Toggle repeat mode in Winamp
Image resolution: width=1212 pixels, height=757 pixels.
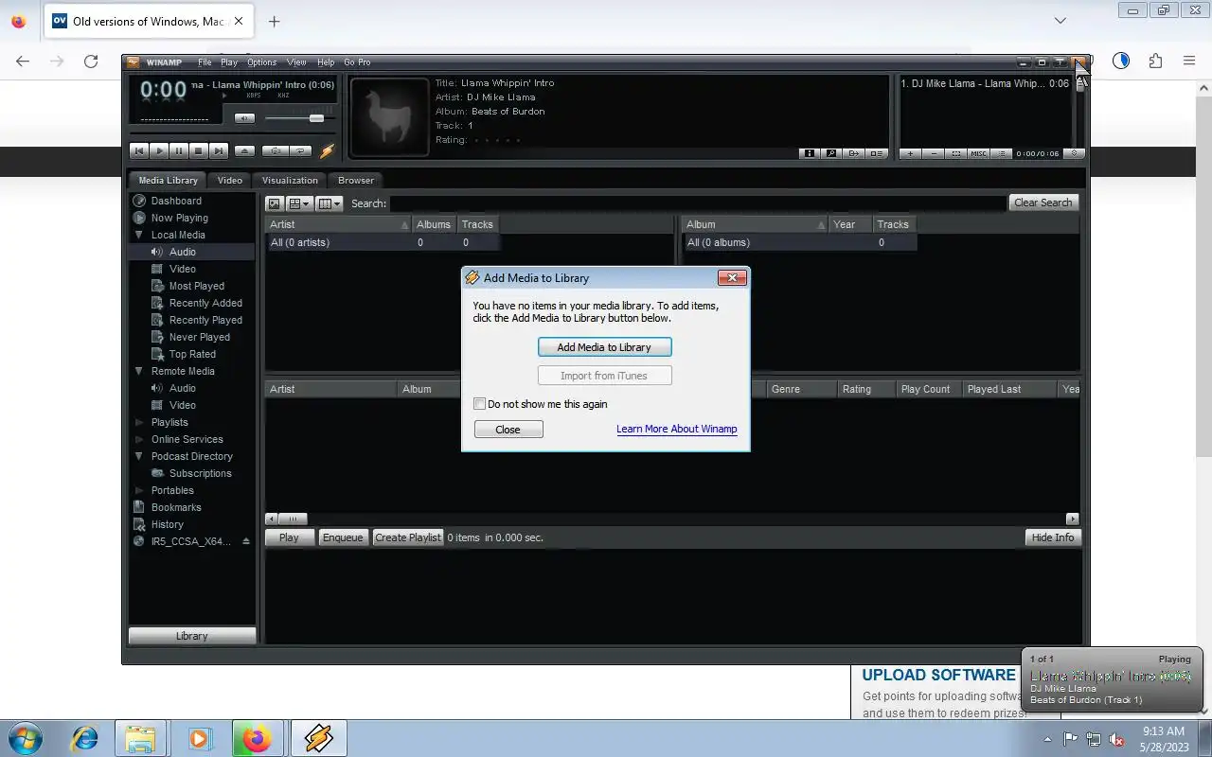pyautogui.click(x=301, y=150)
